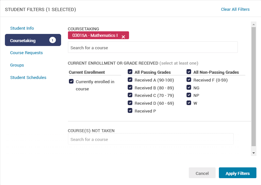261x185 pixels.
Task: Remove the 03015A Mathematics I course tag
Action: 123,37
